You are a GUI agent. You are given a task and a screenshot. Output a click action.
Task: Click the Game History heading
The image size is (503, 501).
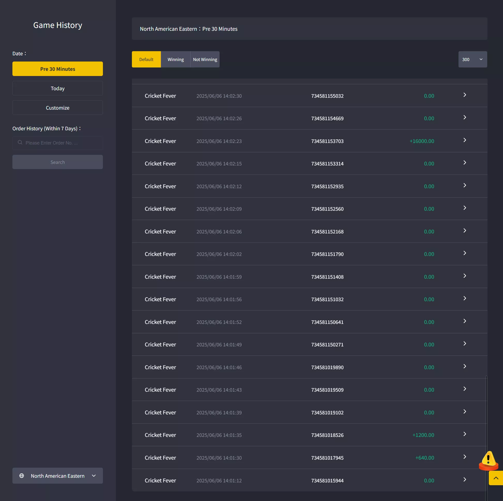point(57,25)
